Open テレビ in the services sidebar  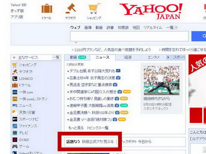coord(24,133)
